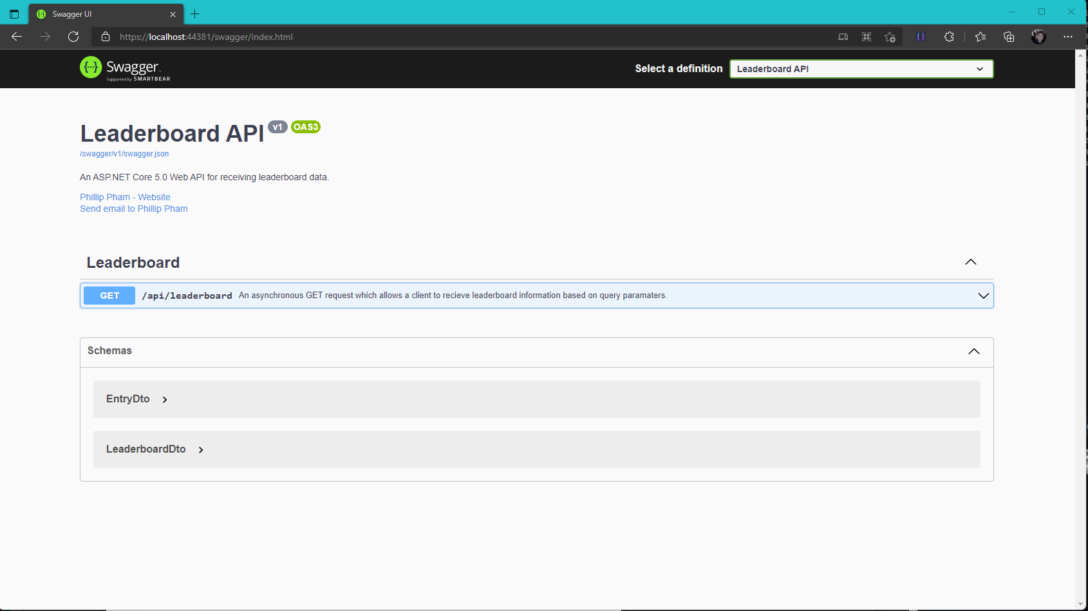This screenshot has width=1088, height=611.
Task: Open the tab actions menu icon
Action: click(x=14, y=14)
